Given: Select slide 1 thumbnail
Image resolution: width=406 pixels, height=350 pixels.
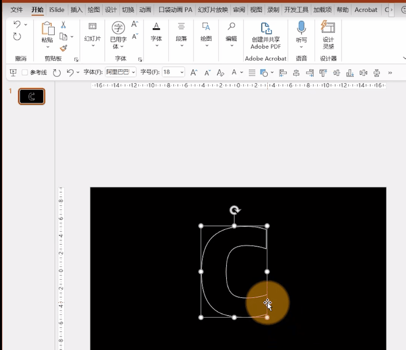Looking at the screenshot, I should tap(32, 96).
